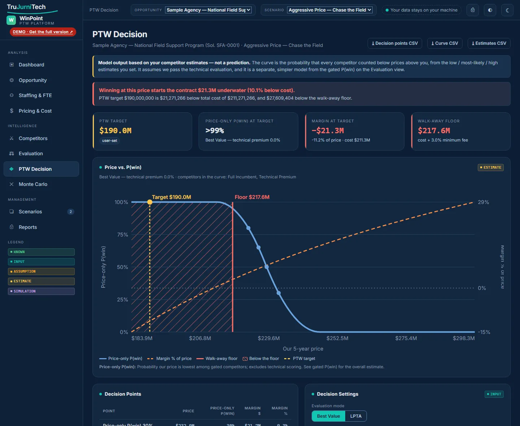Click the Reports document icon

click(x=12, y=227)
